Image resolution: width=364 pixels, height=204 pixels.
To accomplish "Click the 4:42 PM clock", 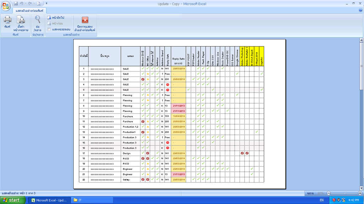I will [354, 200].
